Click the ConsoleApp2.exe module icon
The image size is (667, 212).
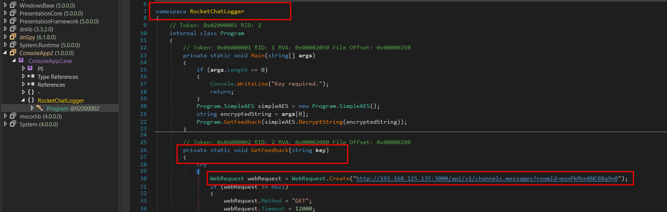pyautogui.click(x=21, y=60)
